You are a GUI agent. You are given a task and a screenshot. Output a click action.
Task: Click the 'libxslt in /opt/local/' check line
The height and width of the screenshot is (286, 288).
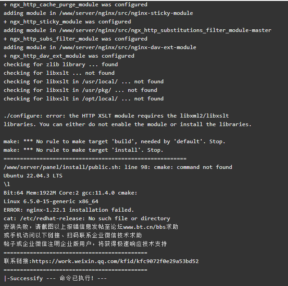[84, 99]
